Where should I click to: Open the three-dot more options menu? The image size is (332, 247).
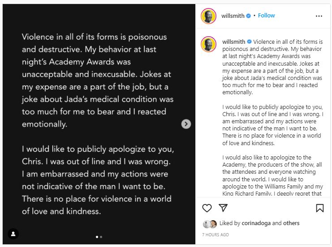point(319,16)
